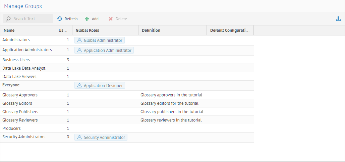Click the Refresh icon in toolbar
The width and height of the screenshot is (345, 162).
click(60, 19)
